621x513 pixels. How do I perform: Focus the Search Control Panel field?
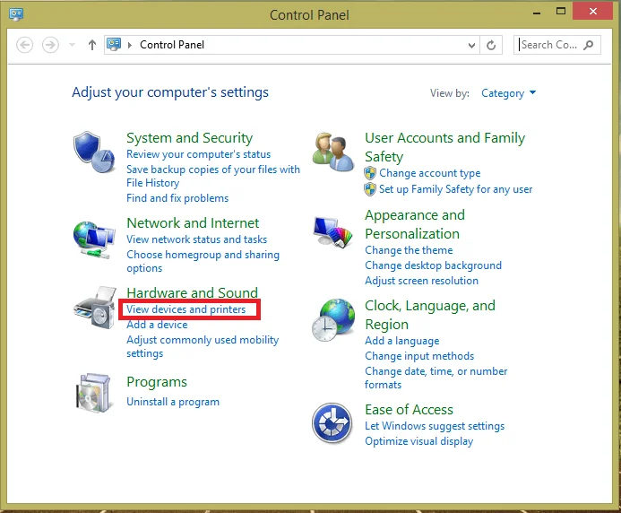(557, 45)
